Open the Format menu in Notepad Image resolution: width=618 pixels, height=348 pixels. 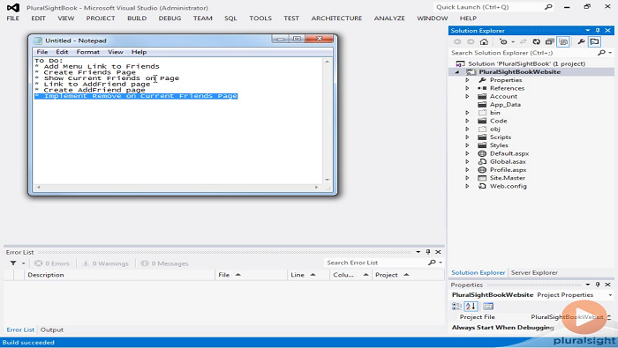click(x=87, y=52)
